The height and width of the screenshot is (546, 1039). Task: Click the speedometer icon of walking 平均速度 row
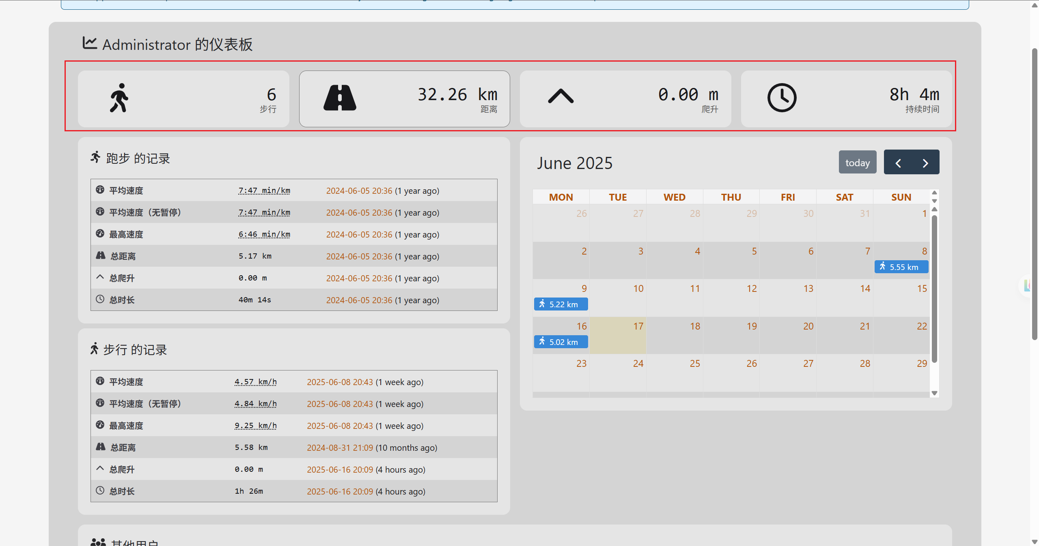(100, 381)
